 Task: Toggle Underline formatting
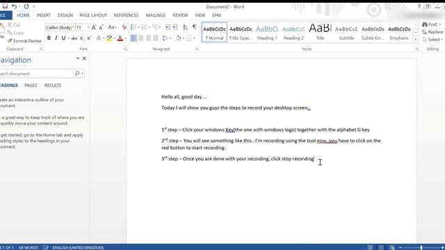click(x=63, y=38)
